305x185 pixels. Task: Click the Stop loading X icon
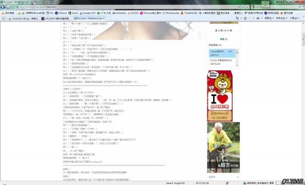(x=247, y=7)
